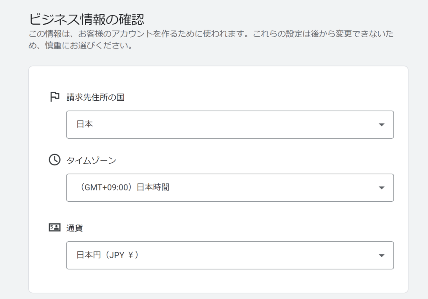The image size is (428, 299).
Task: Click the 請求先住所の国 label
Action: coord(96,97)
